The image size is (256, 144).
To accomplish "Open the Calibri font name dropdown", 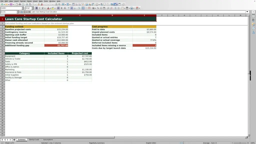I will [23, 8].
